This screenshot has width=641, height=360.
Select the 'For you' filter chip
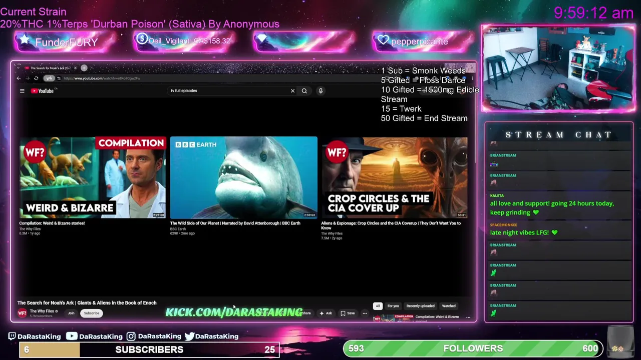(x=393, y=306)
